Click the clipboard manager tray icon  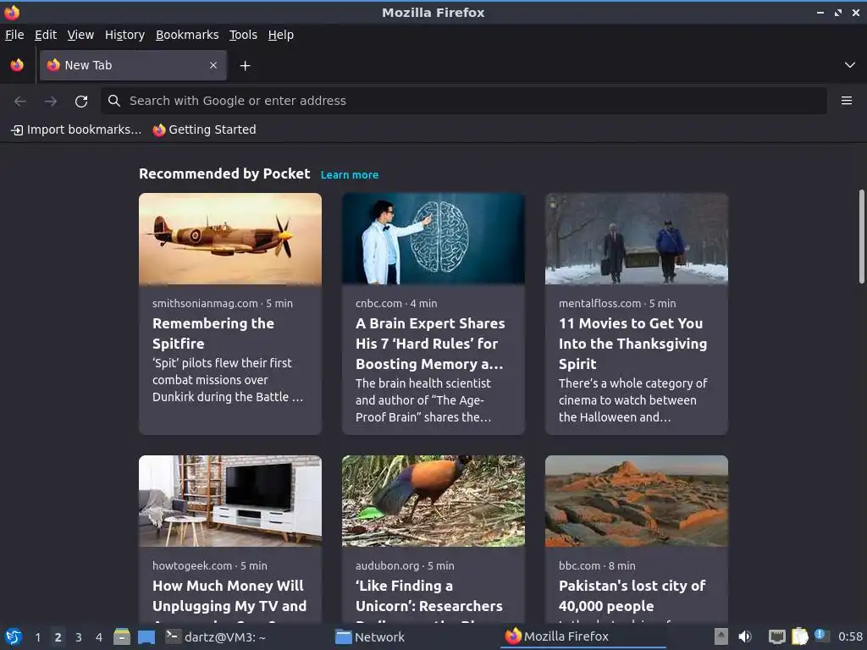pyautogui.click(x=799, y=636)
